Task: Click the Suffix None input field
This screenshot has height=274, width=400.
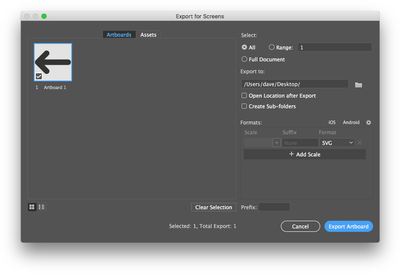Action: coord(300,143)
